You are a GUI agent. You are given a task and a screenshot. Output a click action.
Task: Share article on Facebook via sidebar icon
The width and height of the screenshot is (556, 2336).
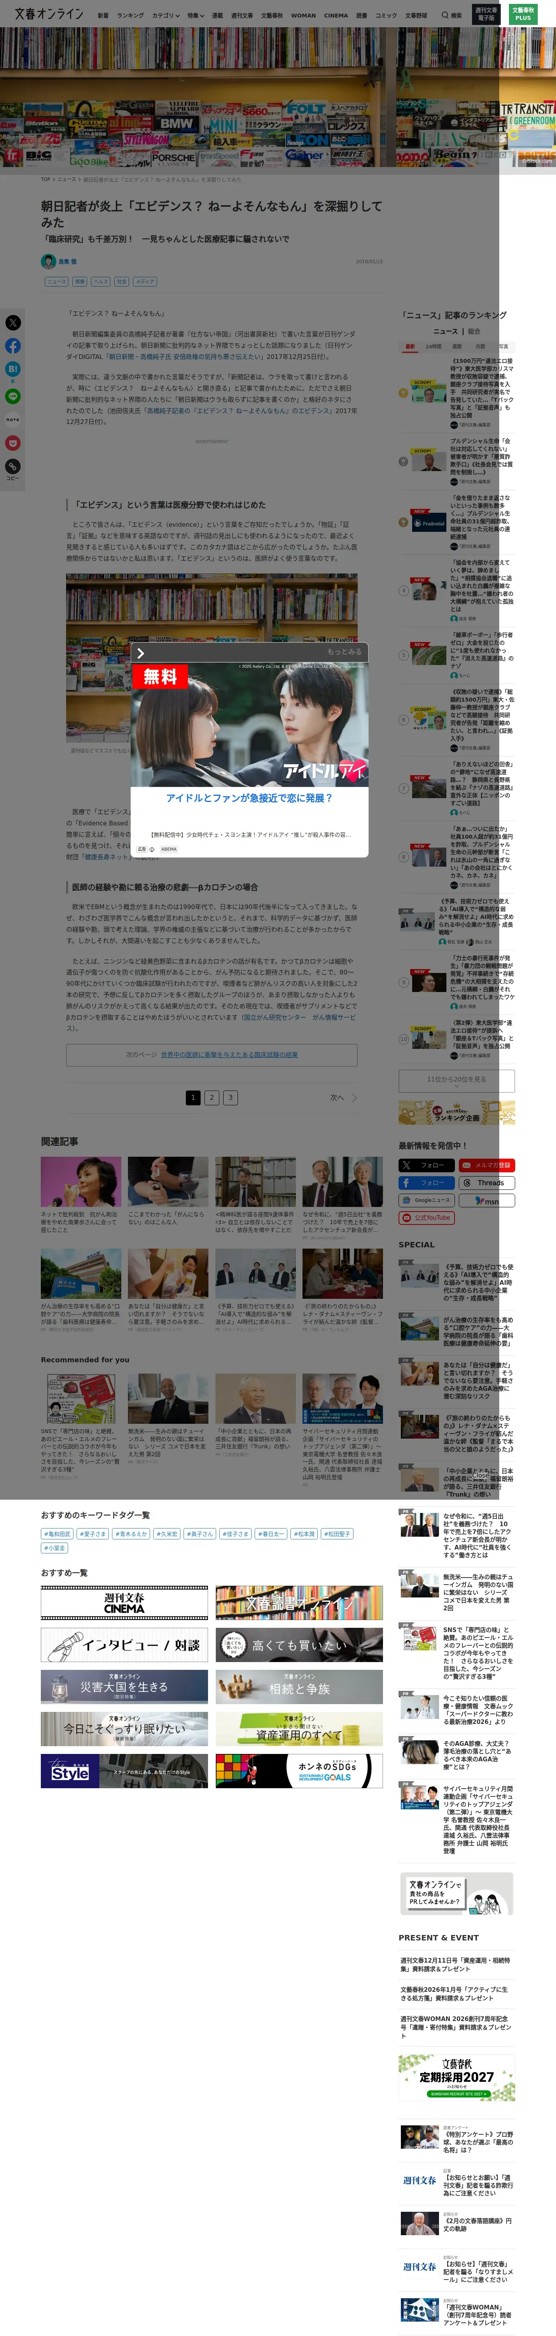[x=13, y=347]
